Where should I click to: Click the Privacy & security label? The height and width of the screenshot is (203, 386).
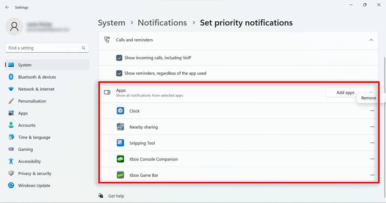tap(35, 174)
